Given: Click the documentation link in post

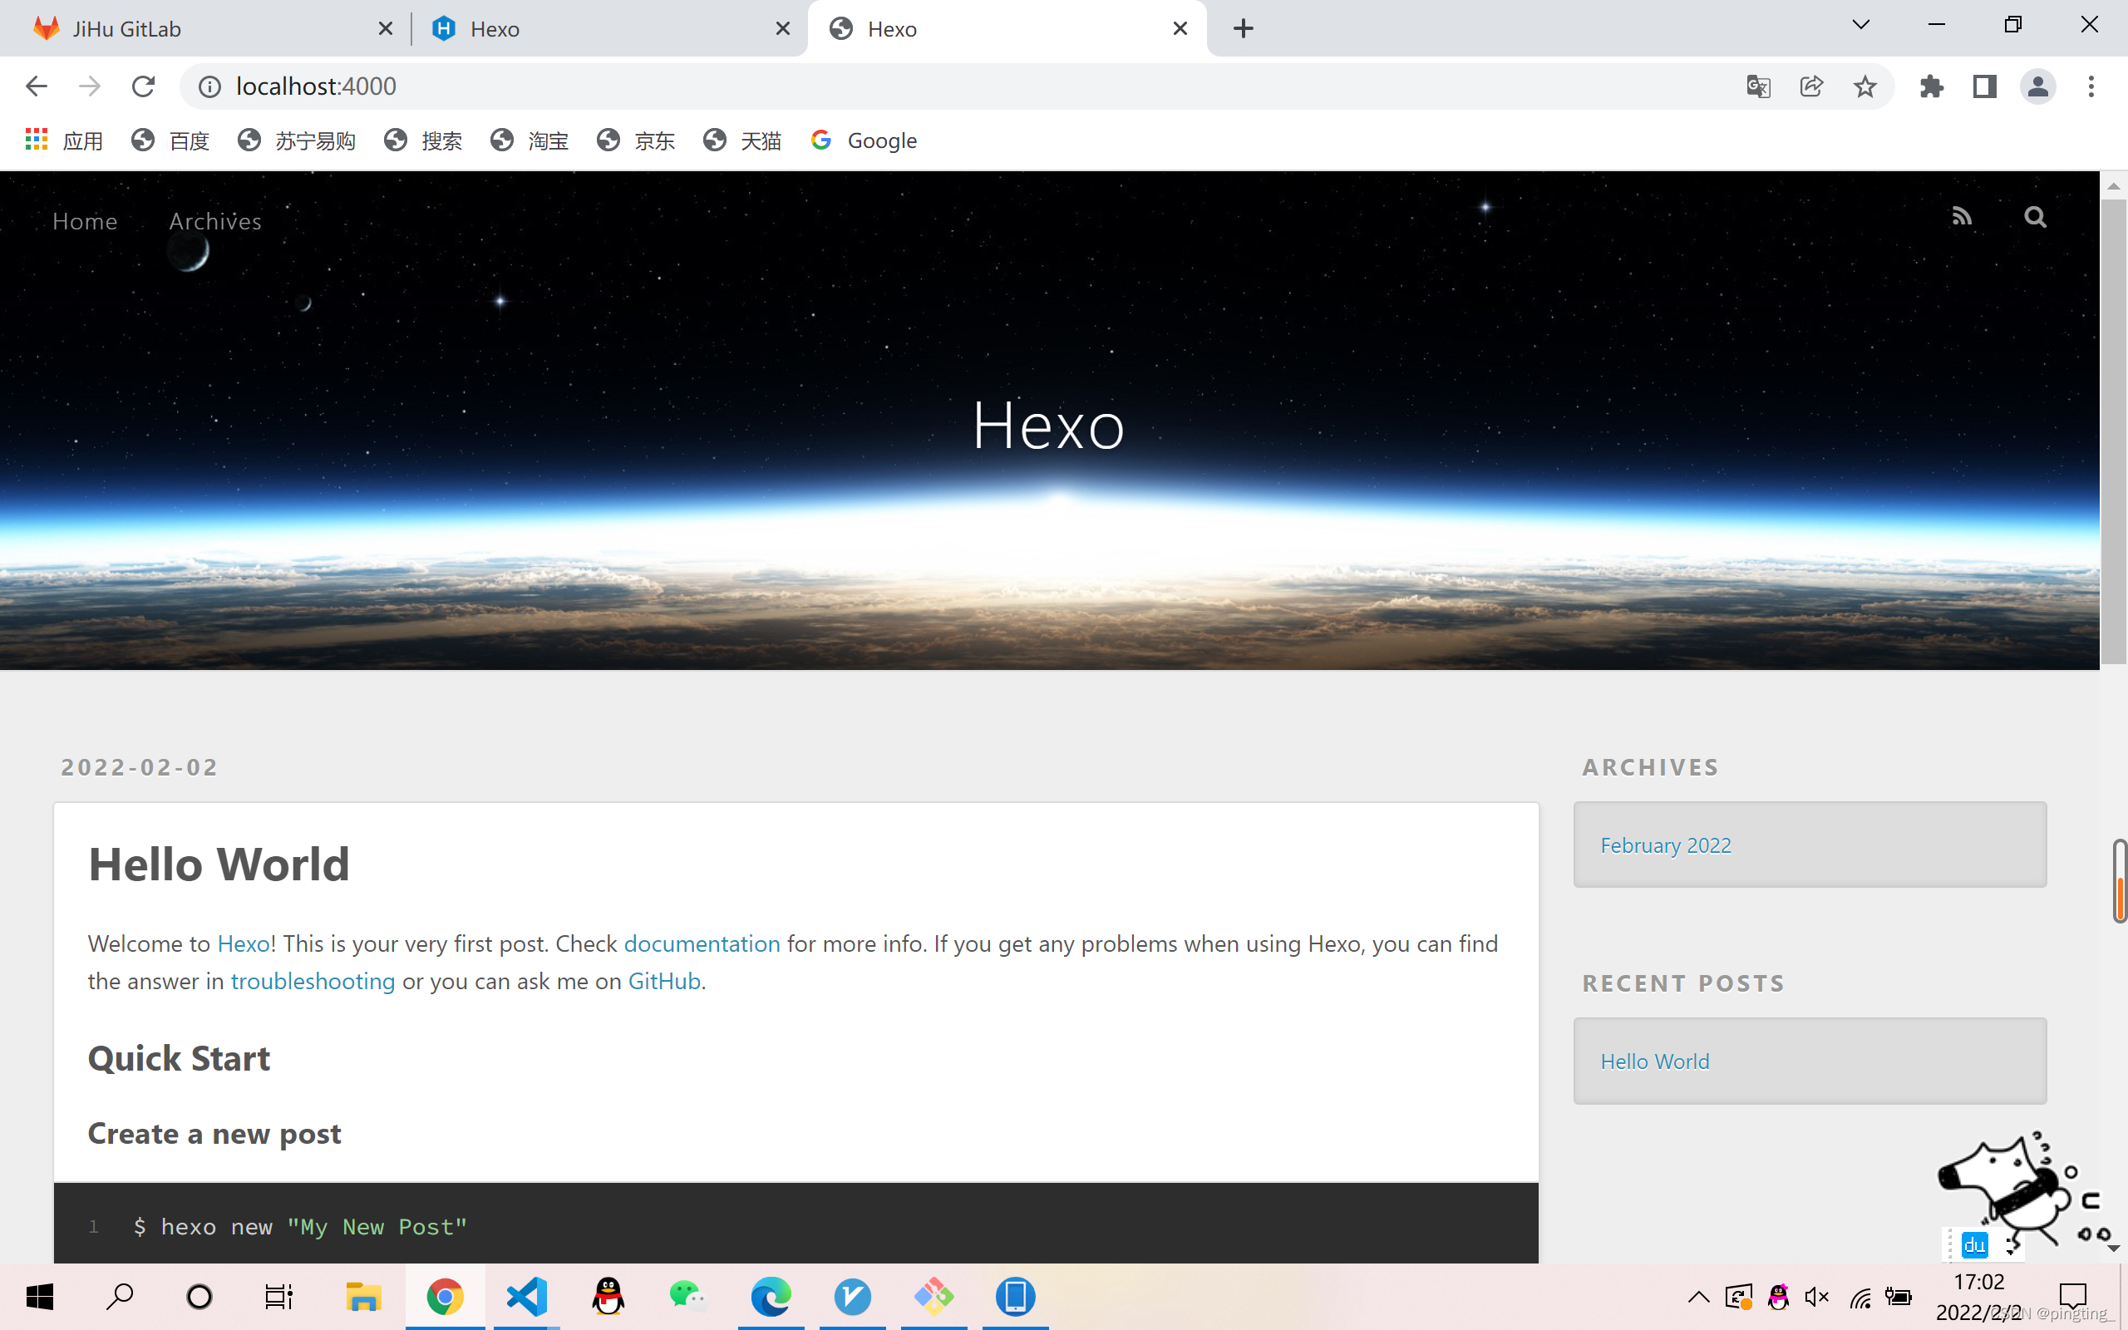Looking at the screenshot, I should [702, 943].
